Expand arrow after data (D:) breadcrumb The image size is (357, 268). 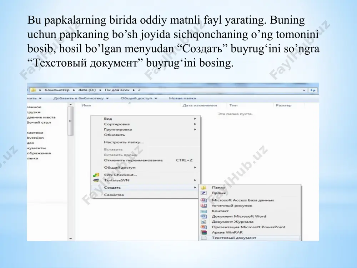pos(100,90)
